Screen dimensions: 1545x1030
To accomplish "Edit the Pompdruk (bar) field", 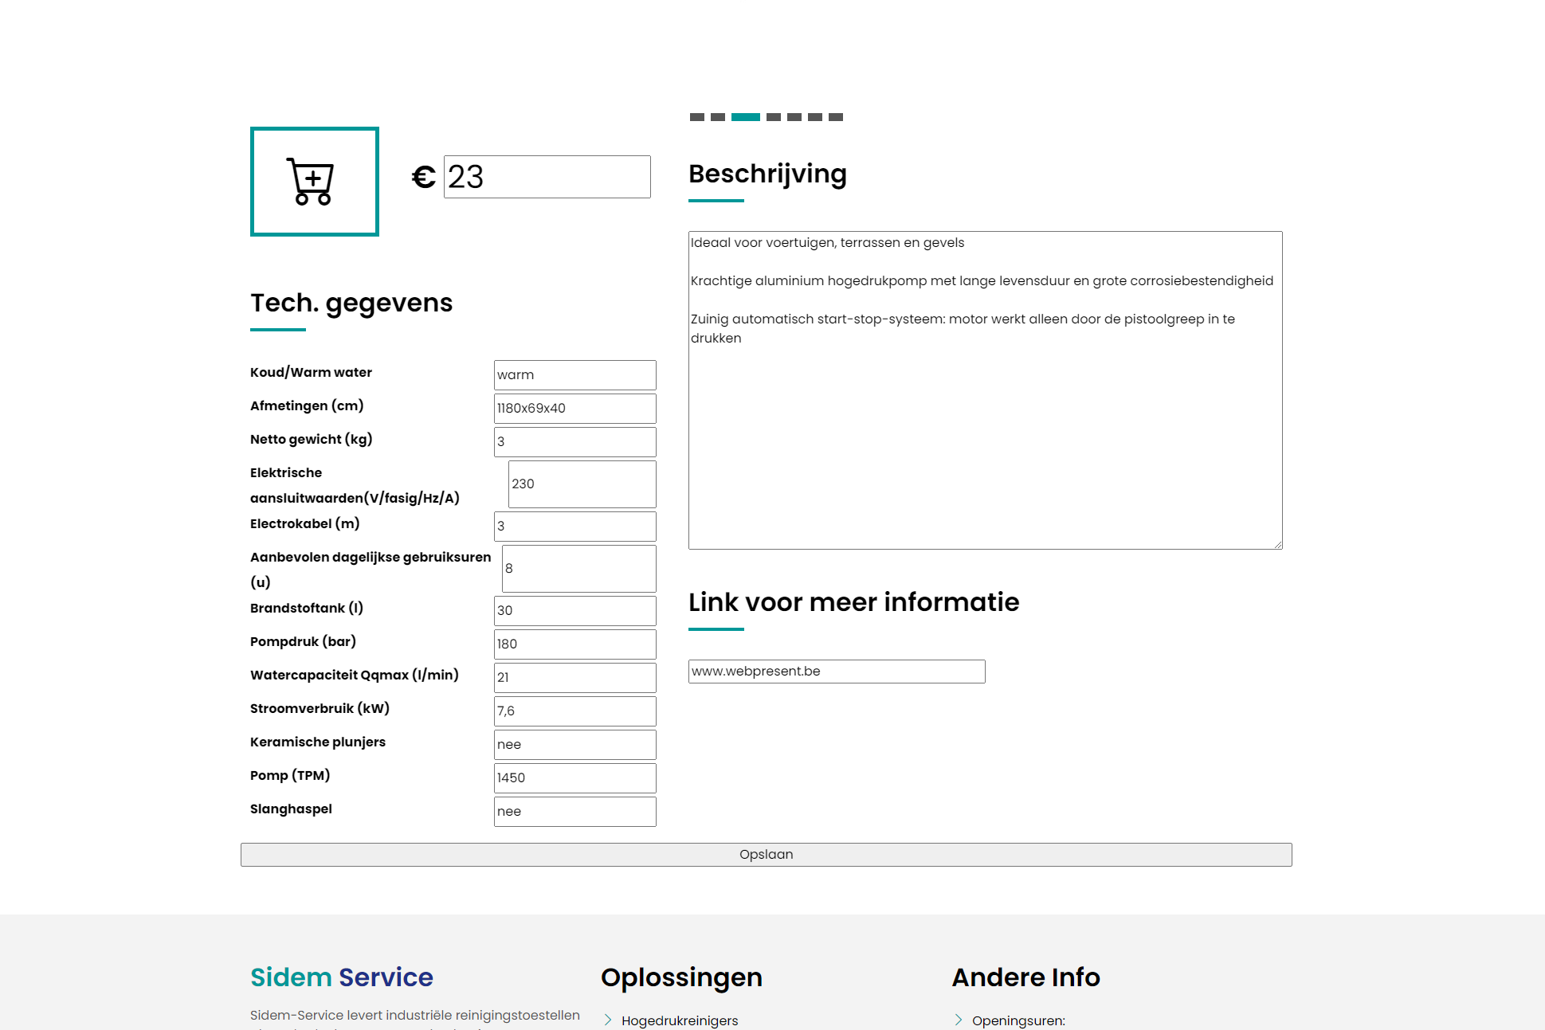I will coord(574,644).
